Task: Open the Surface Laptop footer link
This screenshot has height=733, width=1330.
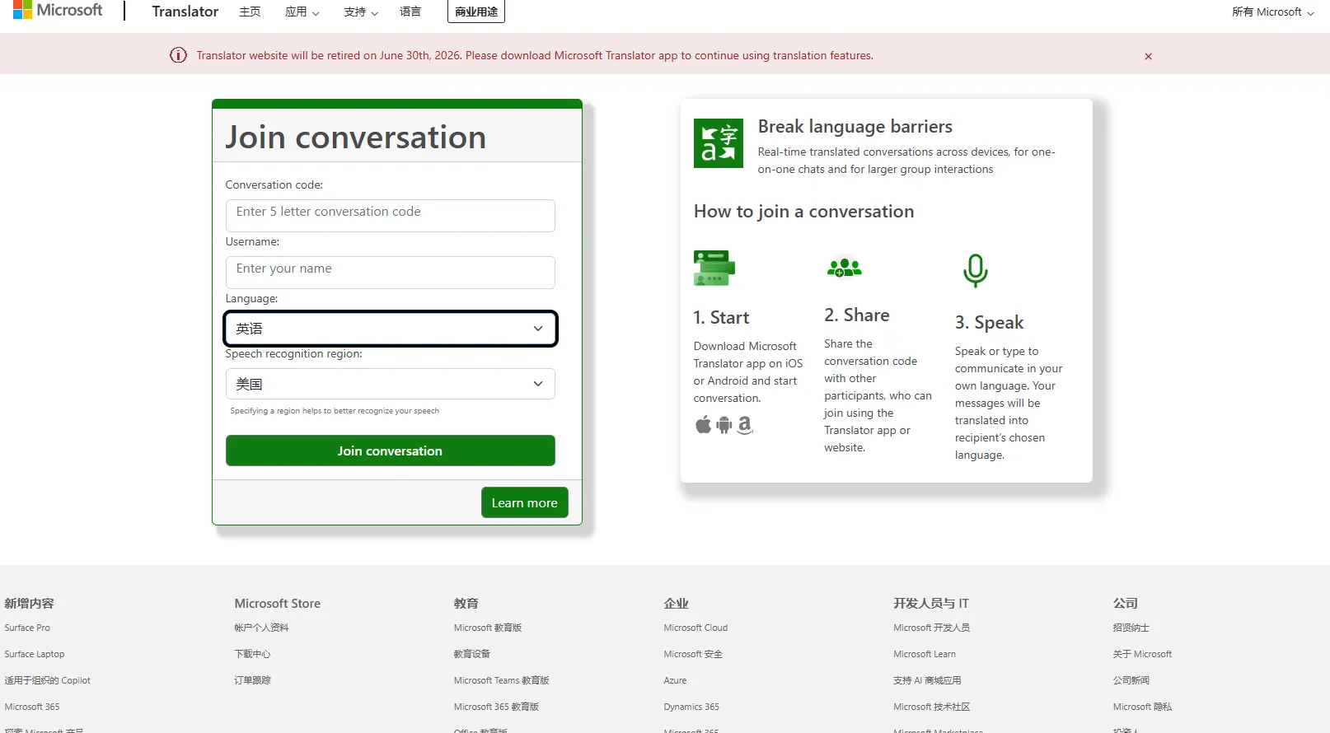Action: point(35,654)
